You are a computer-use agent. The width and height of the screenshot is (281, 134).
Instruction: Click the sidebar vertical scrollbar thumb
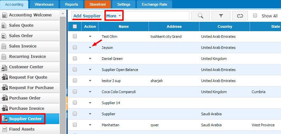[63, 75]
